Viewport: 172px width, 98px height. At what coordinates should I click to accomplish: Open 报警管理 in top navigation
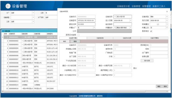(146, 6)
